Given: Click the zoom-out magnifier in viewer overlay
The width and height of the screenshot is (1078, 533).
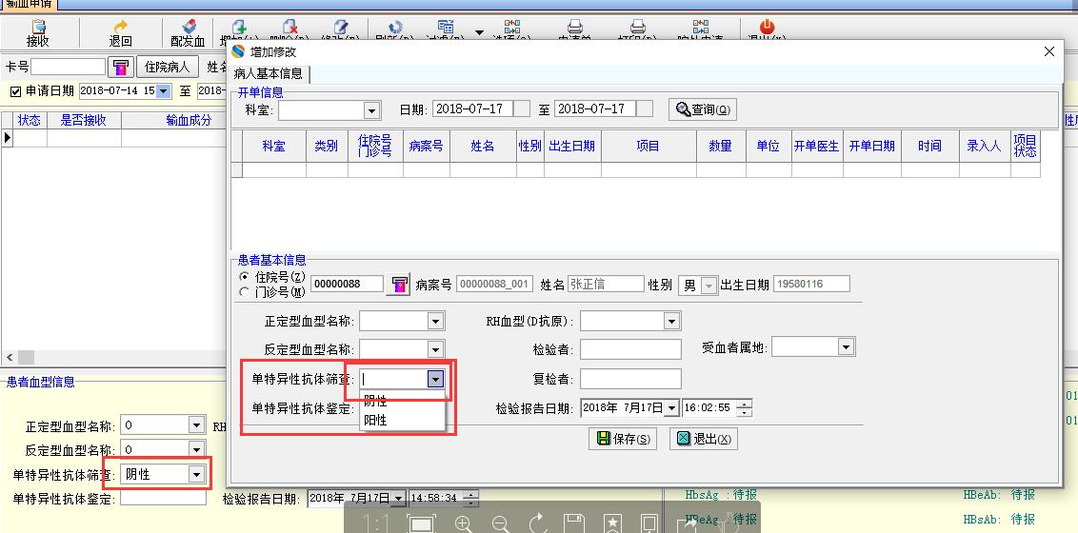Looking at the screenshot, I should 501,524.
